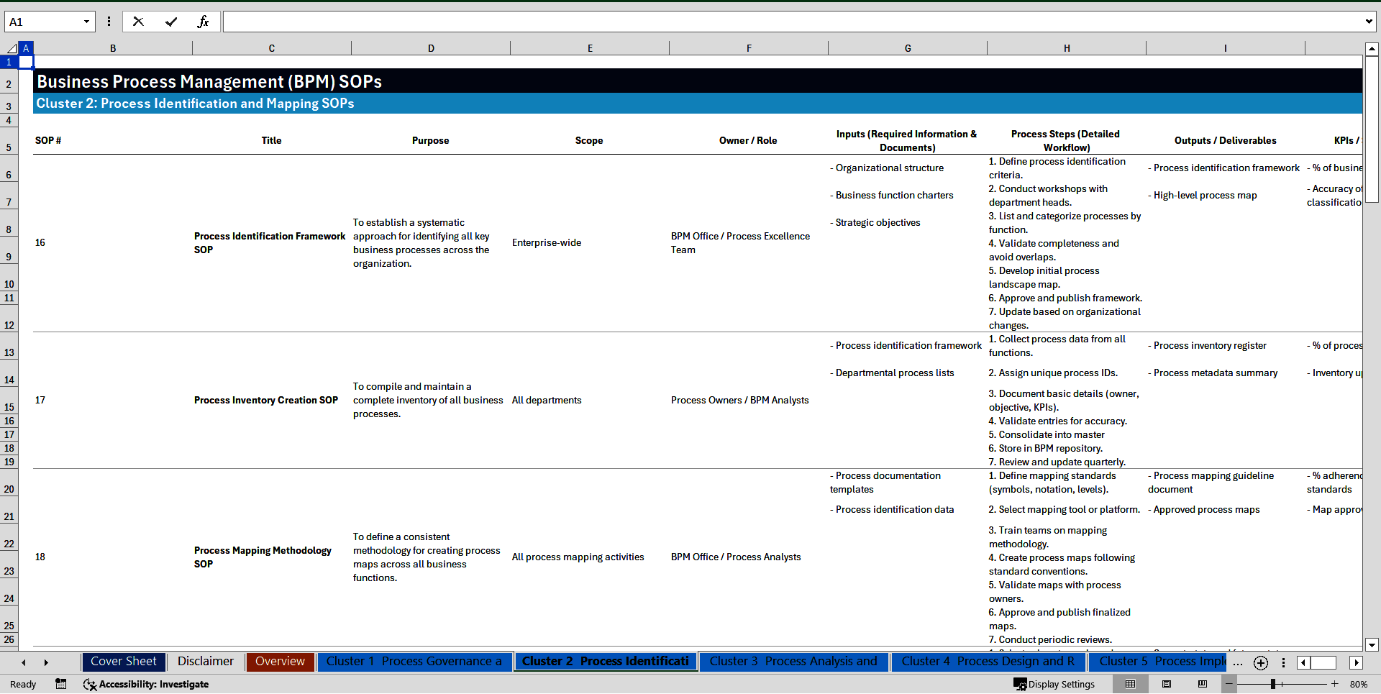
Task: Click the Cancel entry X icon
Action: point(138,22)
